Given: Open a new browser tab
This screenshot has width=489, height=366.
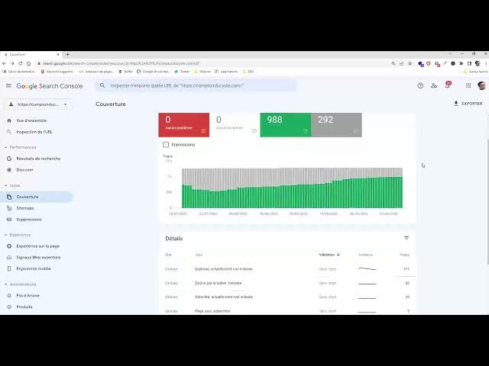Looking at the screenshot, I should pos(68,54).
